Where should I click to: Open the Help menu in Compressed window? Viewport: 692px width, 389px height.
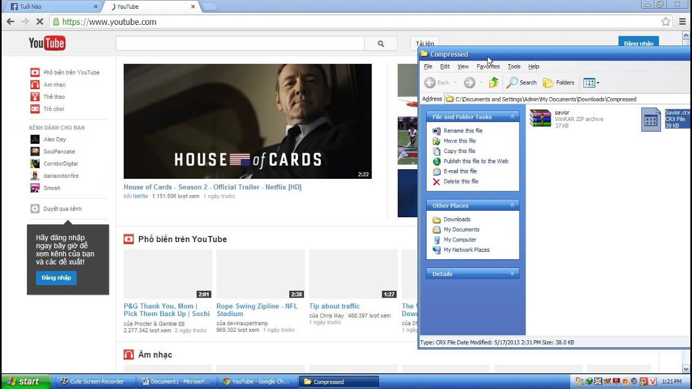pos(534,66)
